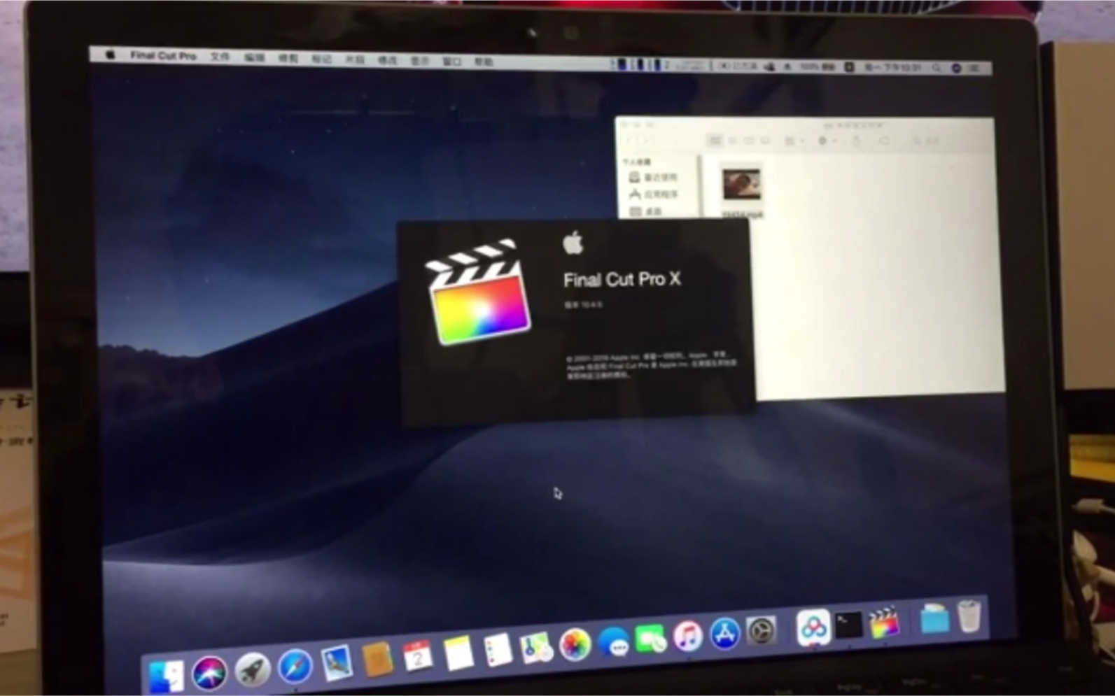Open the 窗口 (Window) menu
1115x696 pixels.
pos(452,62)
